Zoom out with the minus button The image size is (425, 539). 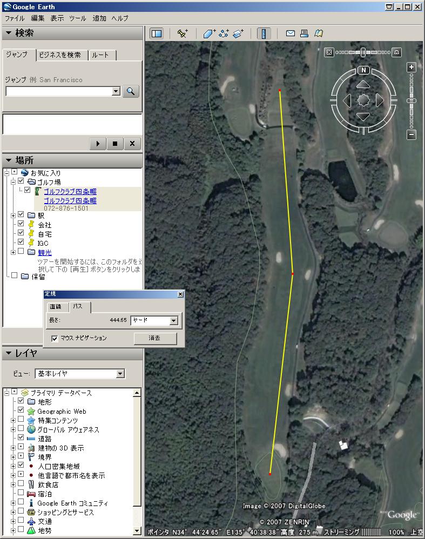point(411,135)
